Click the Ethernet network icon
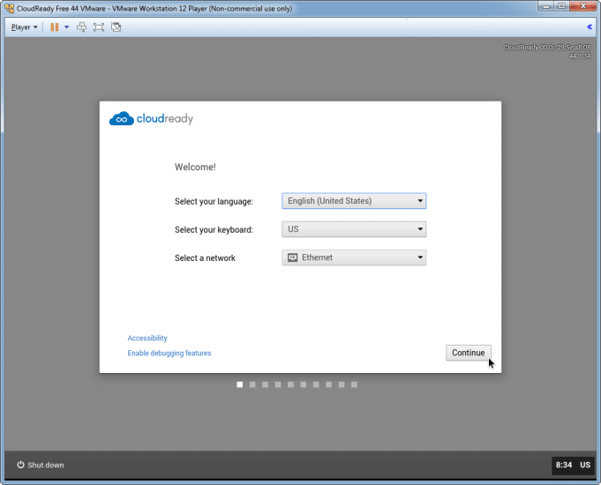This screenshot has width=601, height=485. pyautogui.click(x=292, y=257)
